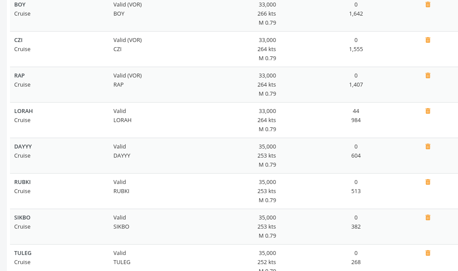The image size is (458, 271).
Task: Select the SIKBO waypoint name
Action: [22, 217]
